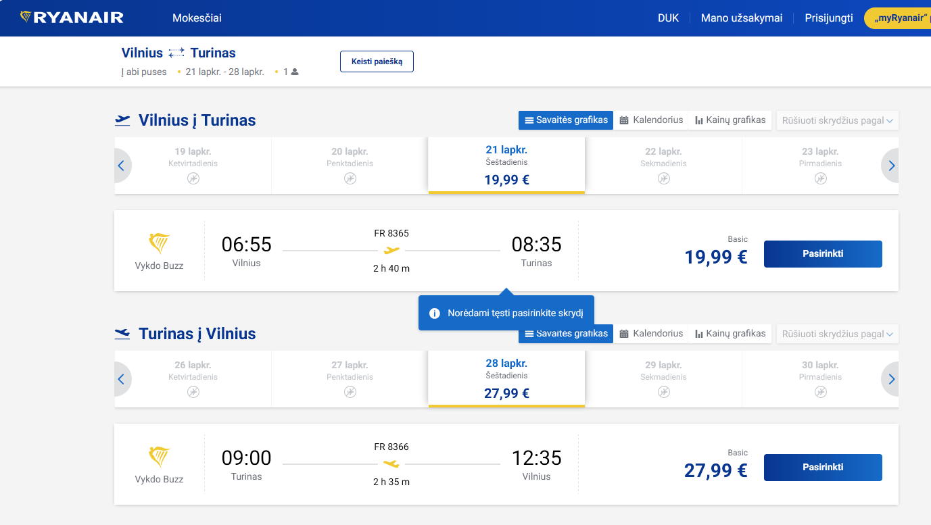
Task: Switch return view to Kalendorius
Action: [x=651, y=334]
